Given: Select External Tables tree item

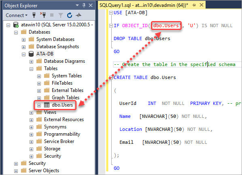Looking at the screenshot, I should pos(68,90).
